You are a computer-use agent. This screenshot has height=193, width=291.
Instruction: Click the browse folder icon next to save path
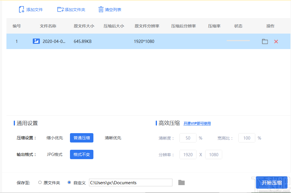pyautogui.click(x=182, y=182)
